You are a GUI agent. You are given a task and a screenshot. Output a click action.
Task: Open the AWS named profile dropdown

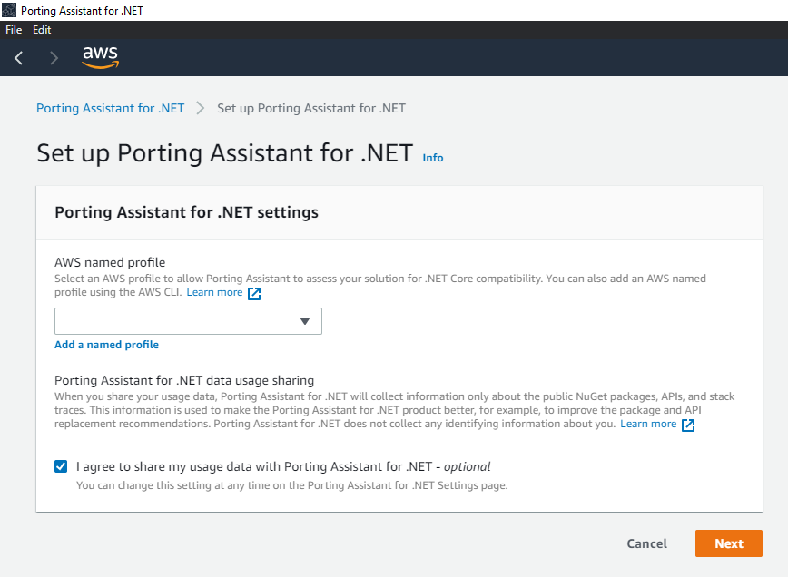pyautogui.click(x=188, y=321)
